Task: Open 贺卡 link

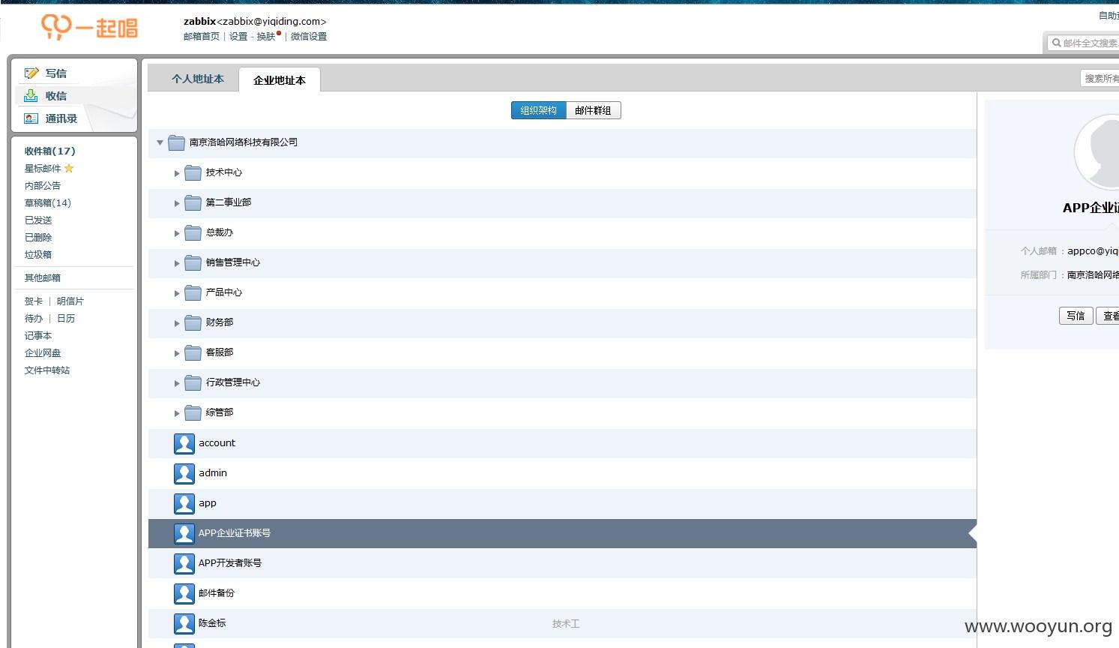Action: [x=34, y=301]
